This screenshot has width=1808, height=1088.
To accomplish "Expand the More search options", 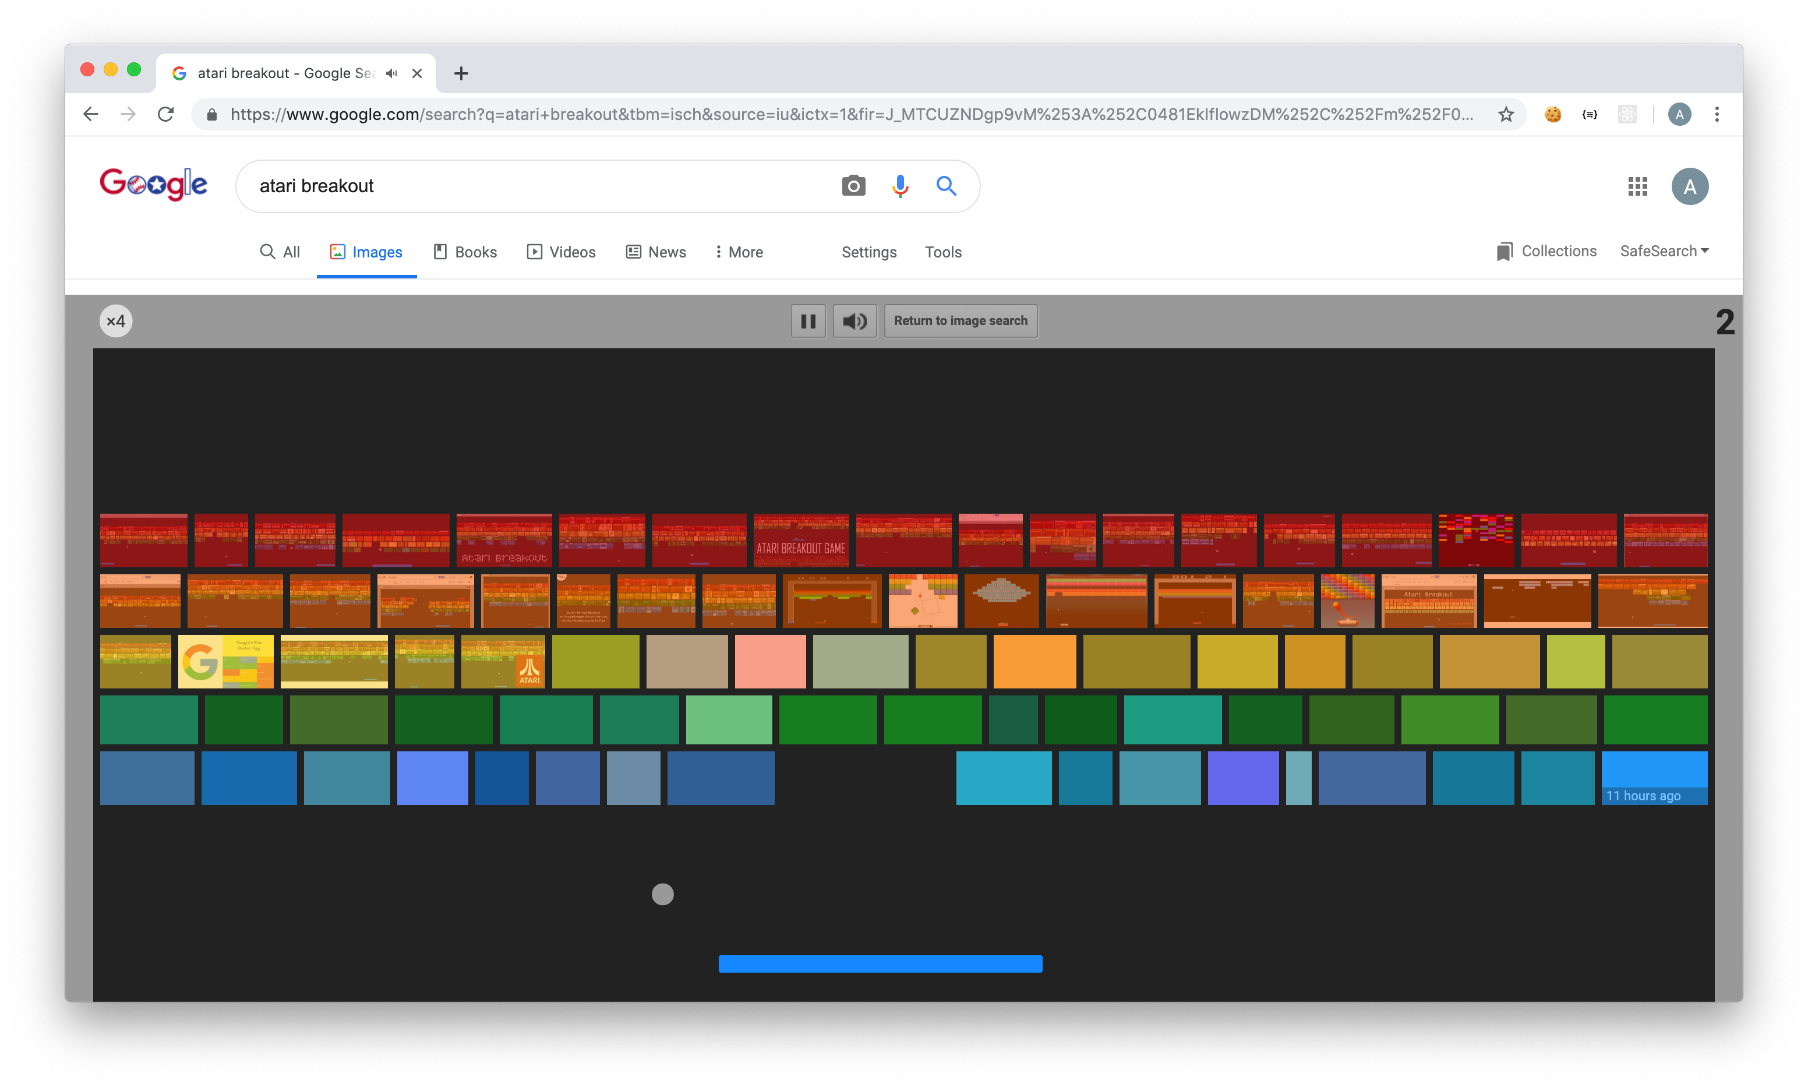I will coord(739,252).
